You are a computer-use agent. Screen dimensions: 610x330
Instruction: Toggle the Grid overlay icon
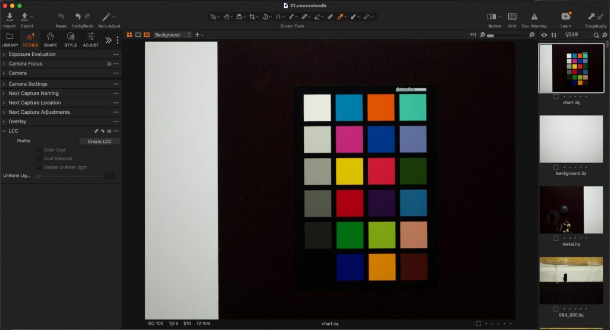coord(512,17)
